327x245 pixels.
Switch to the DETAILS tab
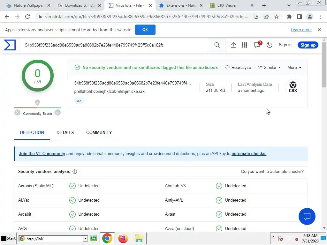point(65,132)
